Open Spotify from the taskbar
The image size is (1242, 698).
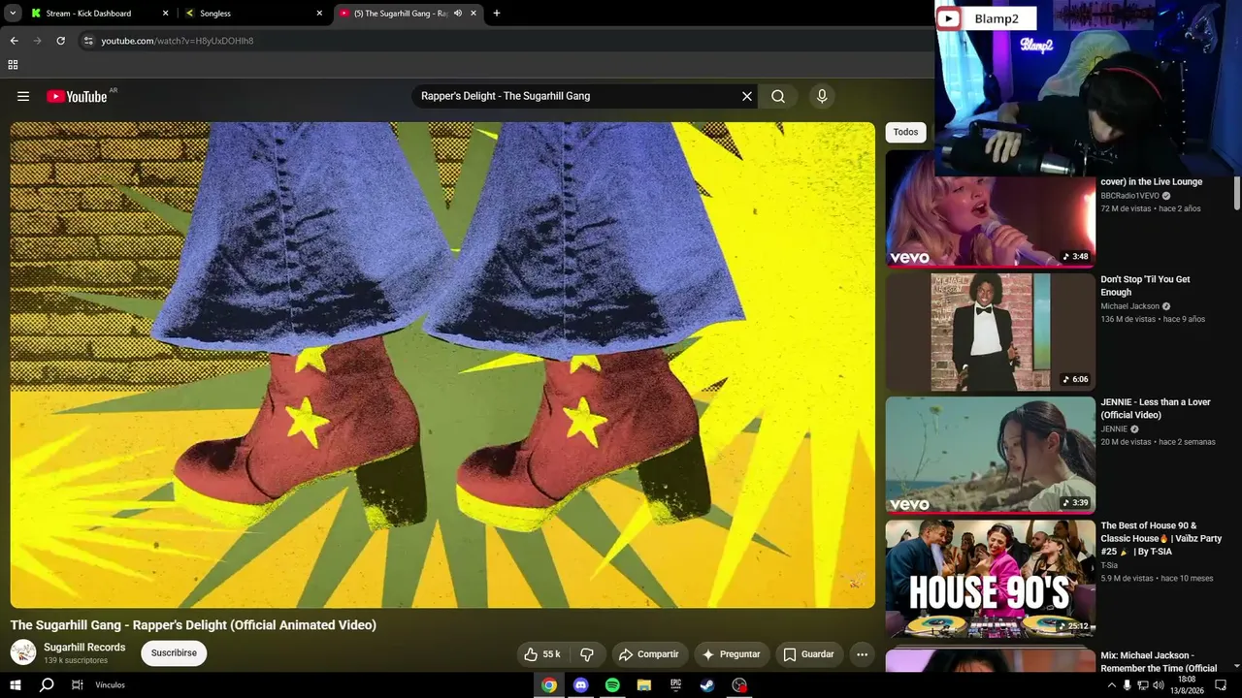[612, 685]
